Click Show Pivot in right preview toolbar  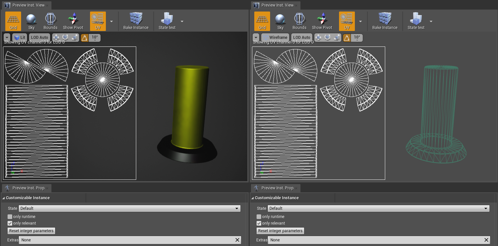coord(322,21)
